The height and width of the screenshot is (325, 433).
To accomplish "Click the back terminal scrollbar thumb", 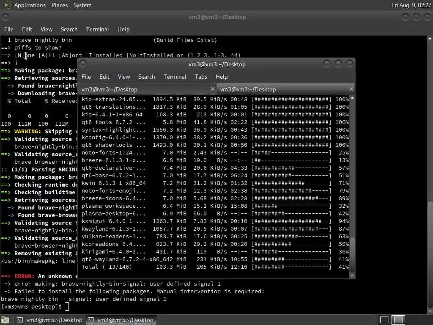I will [x=430, y=256].
